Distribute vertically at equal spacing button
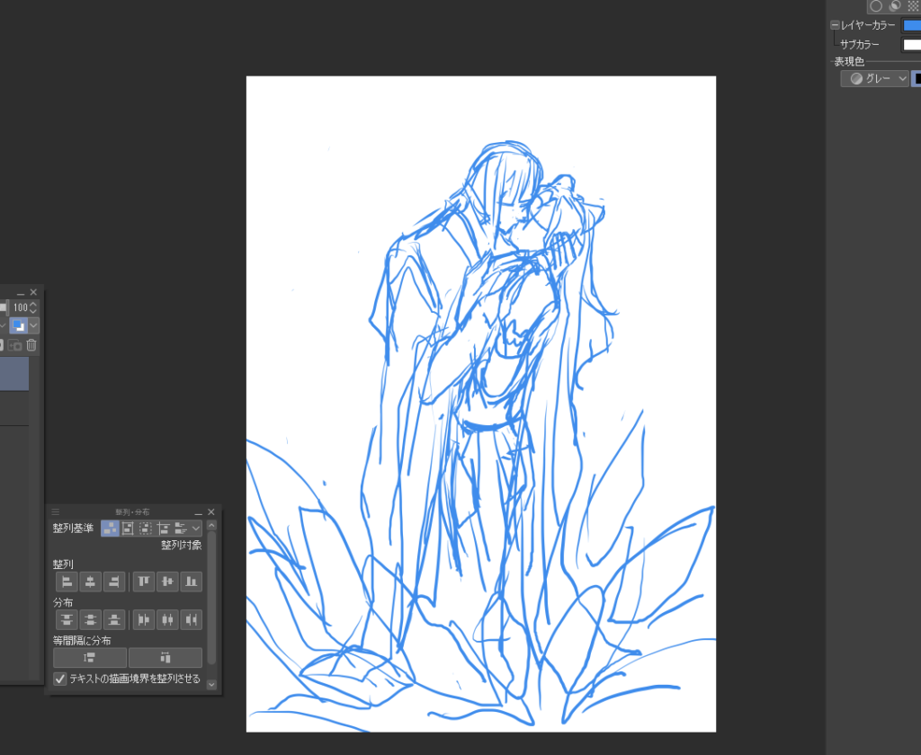 (x=90, y=657)
